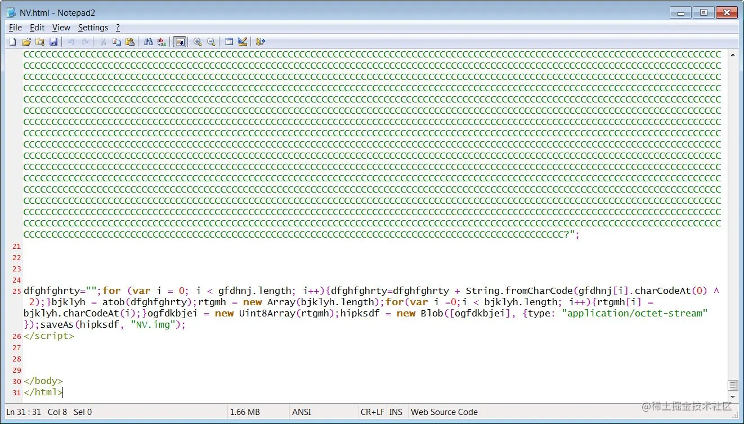Open the Settings menu
This screenshot has width=744, height=424.
click(93, 27)
